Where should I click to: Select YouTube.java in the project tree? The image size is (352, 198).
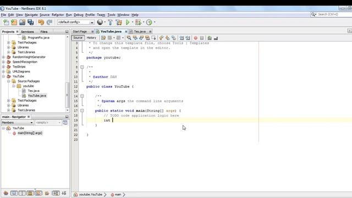click(37, 96)
